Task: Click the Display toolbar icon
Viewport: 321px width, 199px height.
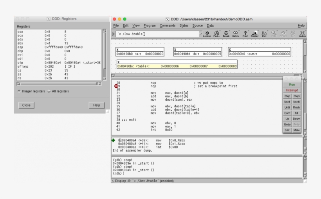Action: point(254,34)
